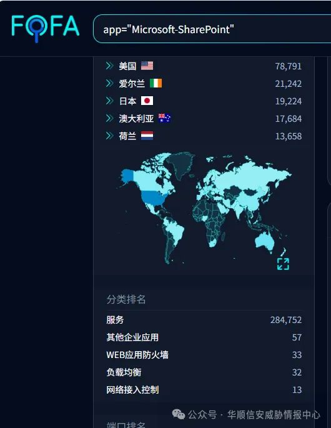
Task: Expand the 美国 country row chevron
Action: (x=110, y=66)
